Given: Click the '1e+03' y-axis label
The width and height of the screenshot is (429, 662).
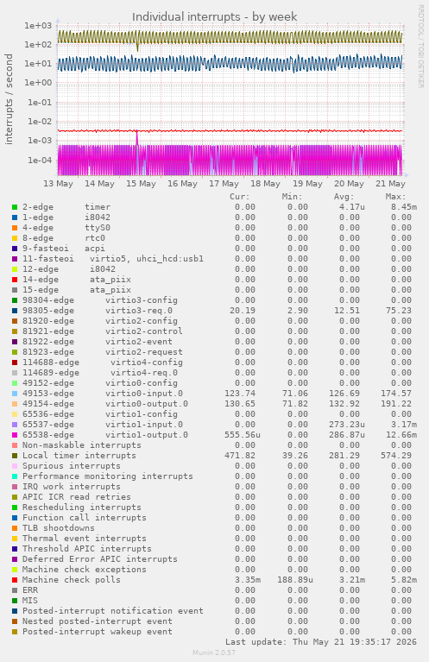Looking at the screenshot, I should click(38, 25).
